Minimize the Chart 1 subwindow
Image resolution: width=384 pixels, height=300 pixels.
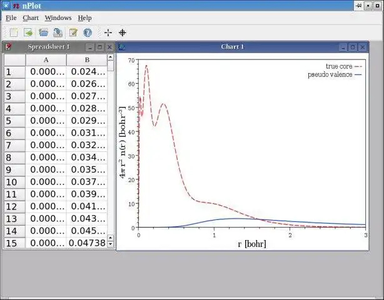(x=343, y=47)
